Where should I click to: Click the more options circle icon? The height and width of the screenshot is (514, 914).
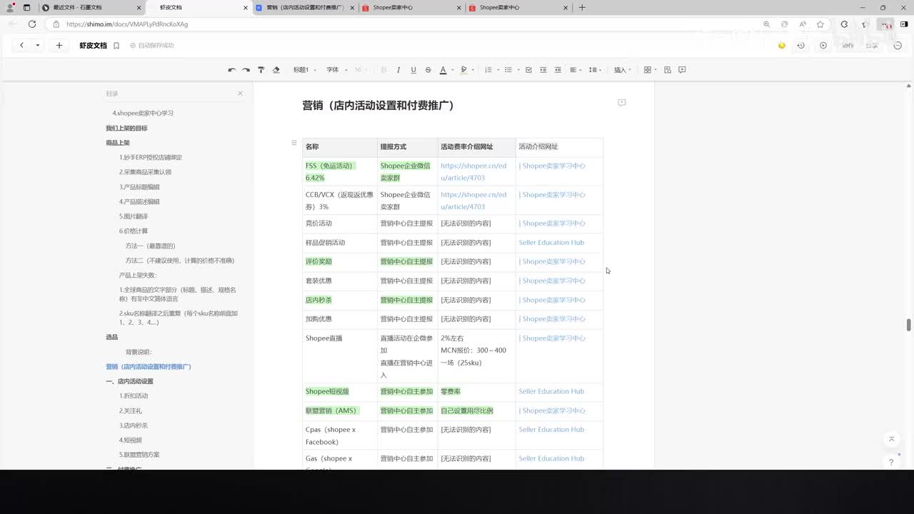(898, 46)
